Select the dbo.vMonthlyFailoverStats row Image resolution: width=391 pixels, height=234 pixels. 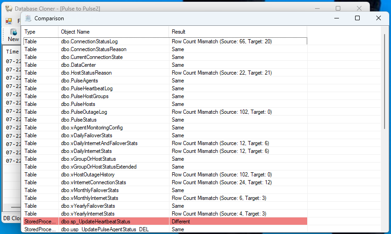165,190
